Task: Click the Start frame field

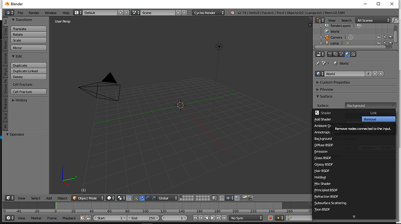Action: pos(109,218)
